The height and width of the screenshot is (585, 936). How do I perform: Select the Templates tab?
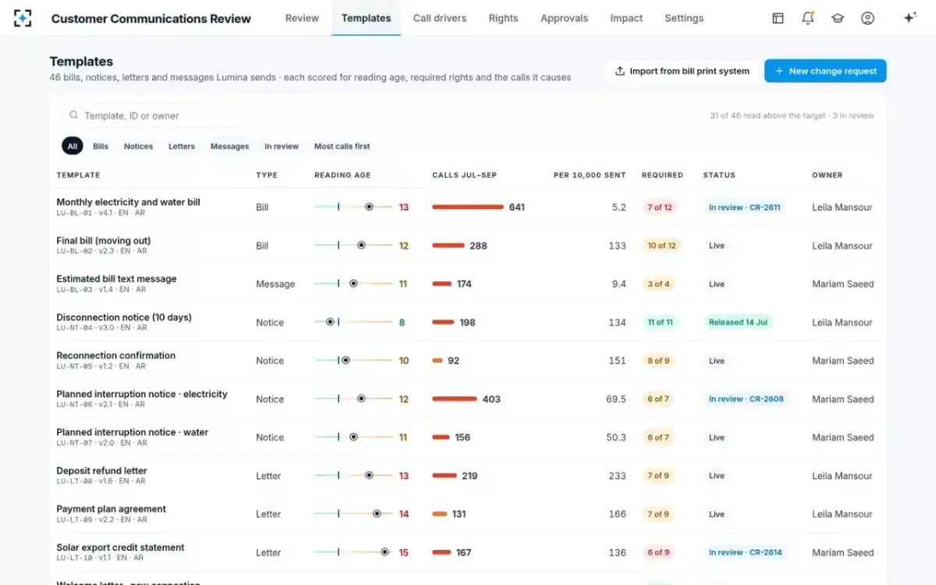[366, 18]
